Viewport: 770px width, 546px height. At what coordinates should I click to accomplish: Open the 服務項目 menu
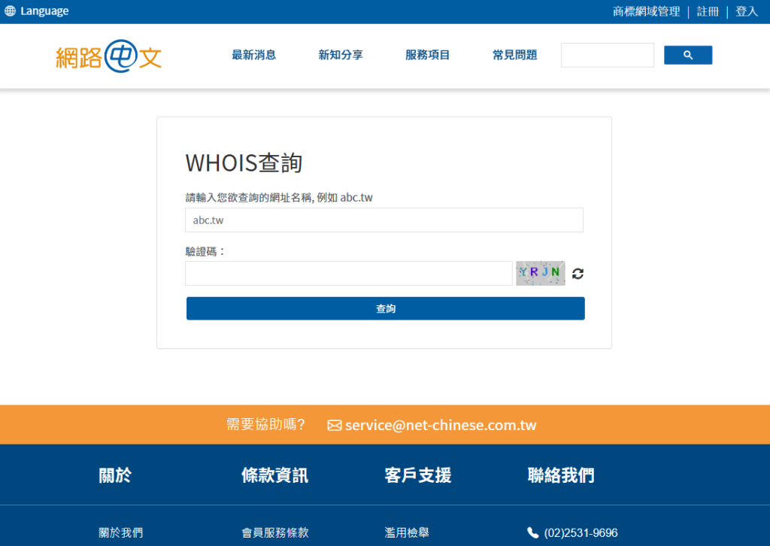(427, 54)
